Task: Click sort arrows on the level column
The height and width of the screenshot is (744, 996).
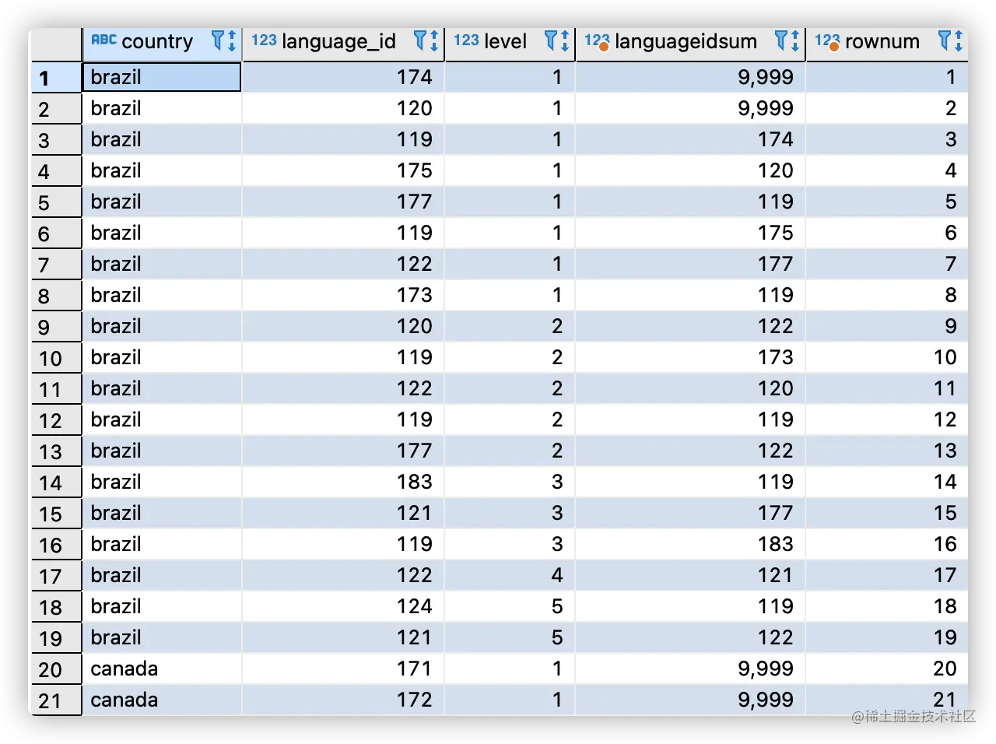Action: click(x=565, y=40)
